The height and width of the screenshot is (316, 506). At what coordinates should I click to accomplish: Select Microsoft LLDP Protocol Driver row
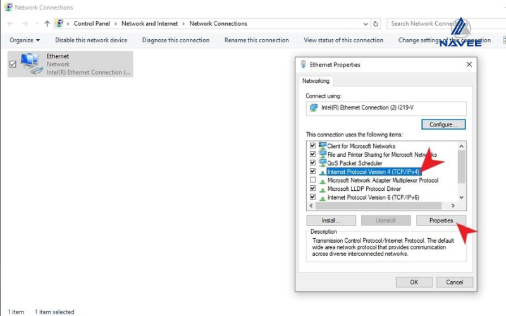(364, 189)
